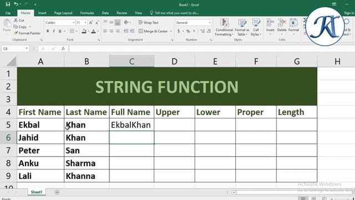The image size is (355, 200).
Task: Set Bottom Align for cell
Action: pos(118,22)
